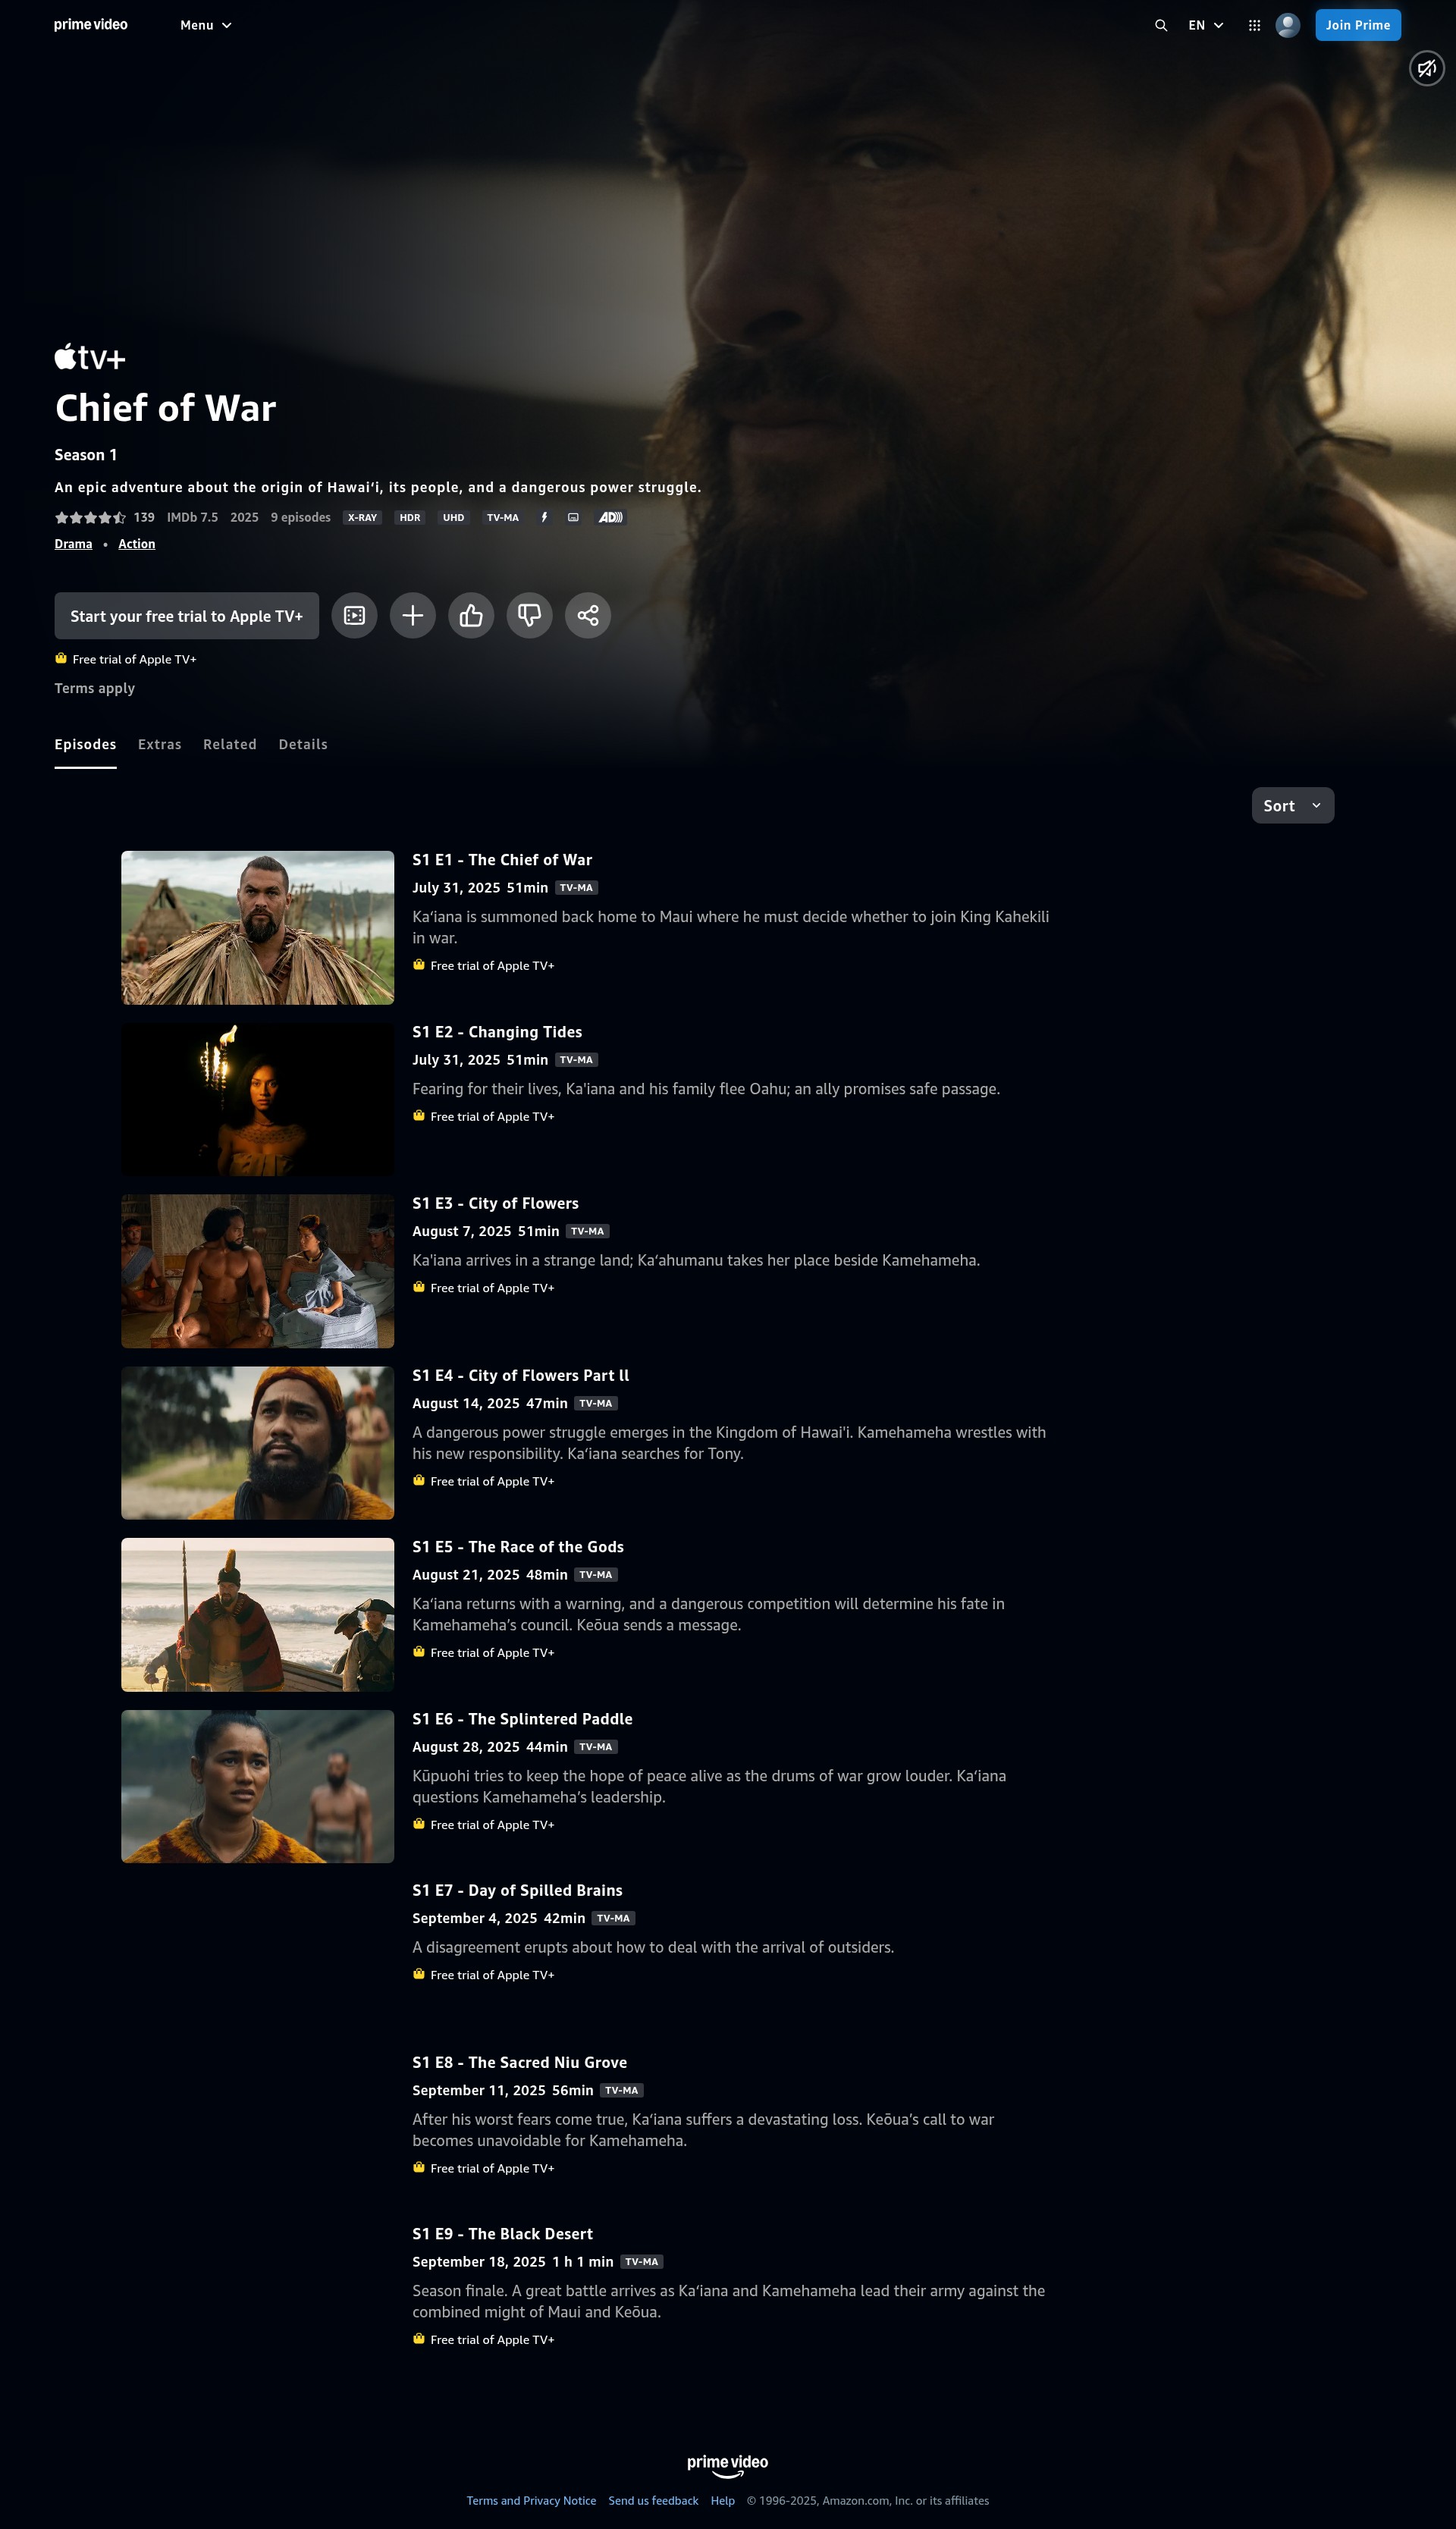Screen dimensions: 1456x2529
Task: Click TV-MA badge on The Race of the Gods
Action: [596, 1575]
